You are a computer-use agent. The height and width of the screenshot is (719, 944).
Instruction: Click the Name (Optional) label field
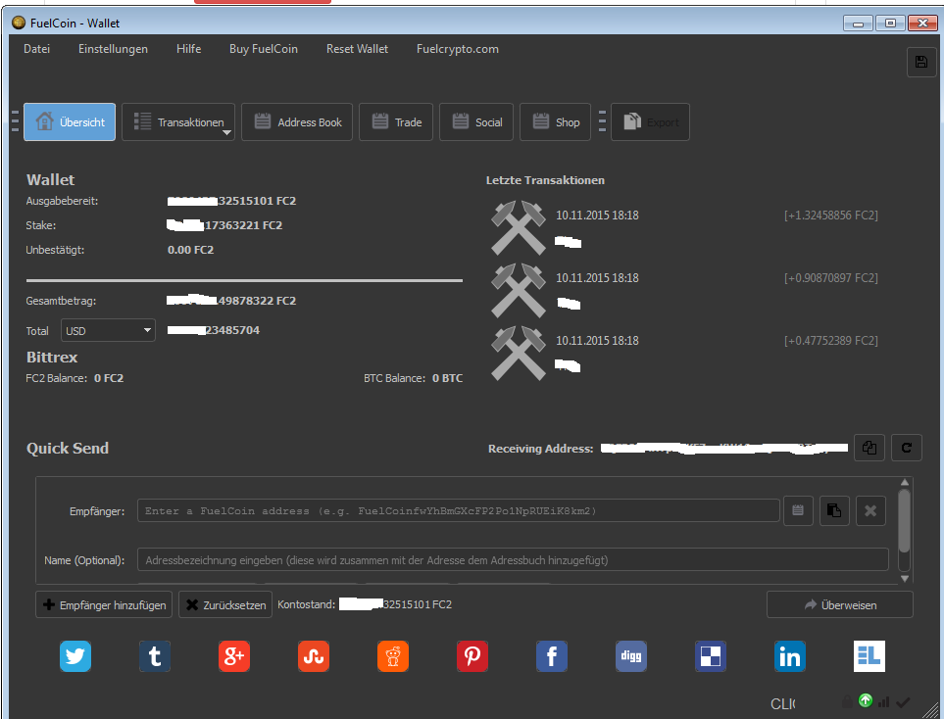pos(513,559)
